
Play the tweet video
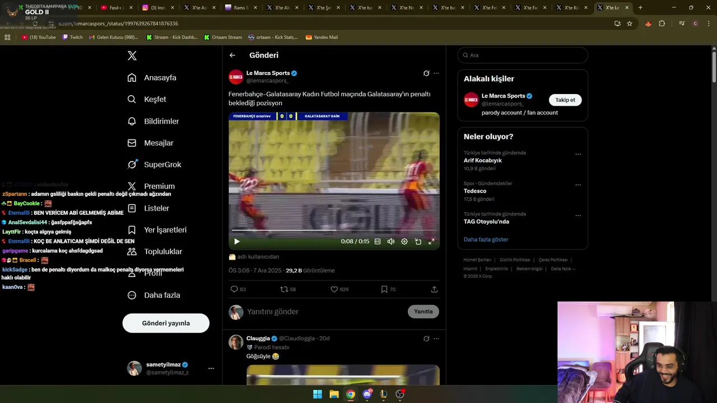coord(237,241)
